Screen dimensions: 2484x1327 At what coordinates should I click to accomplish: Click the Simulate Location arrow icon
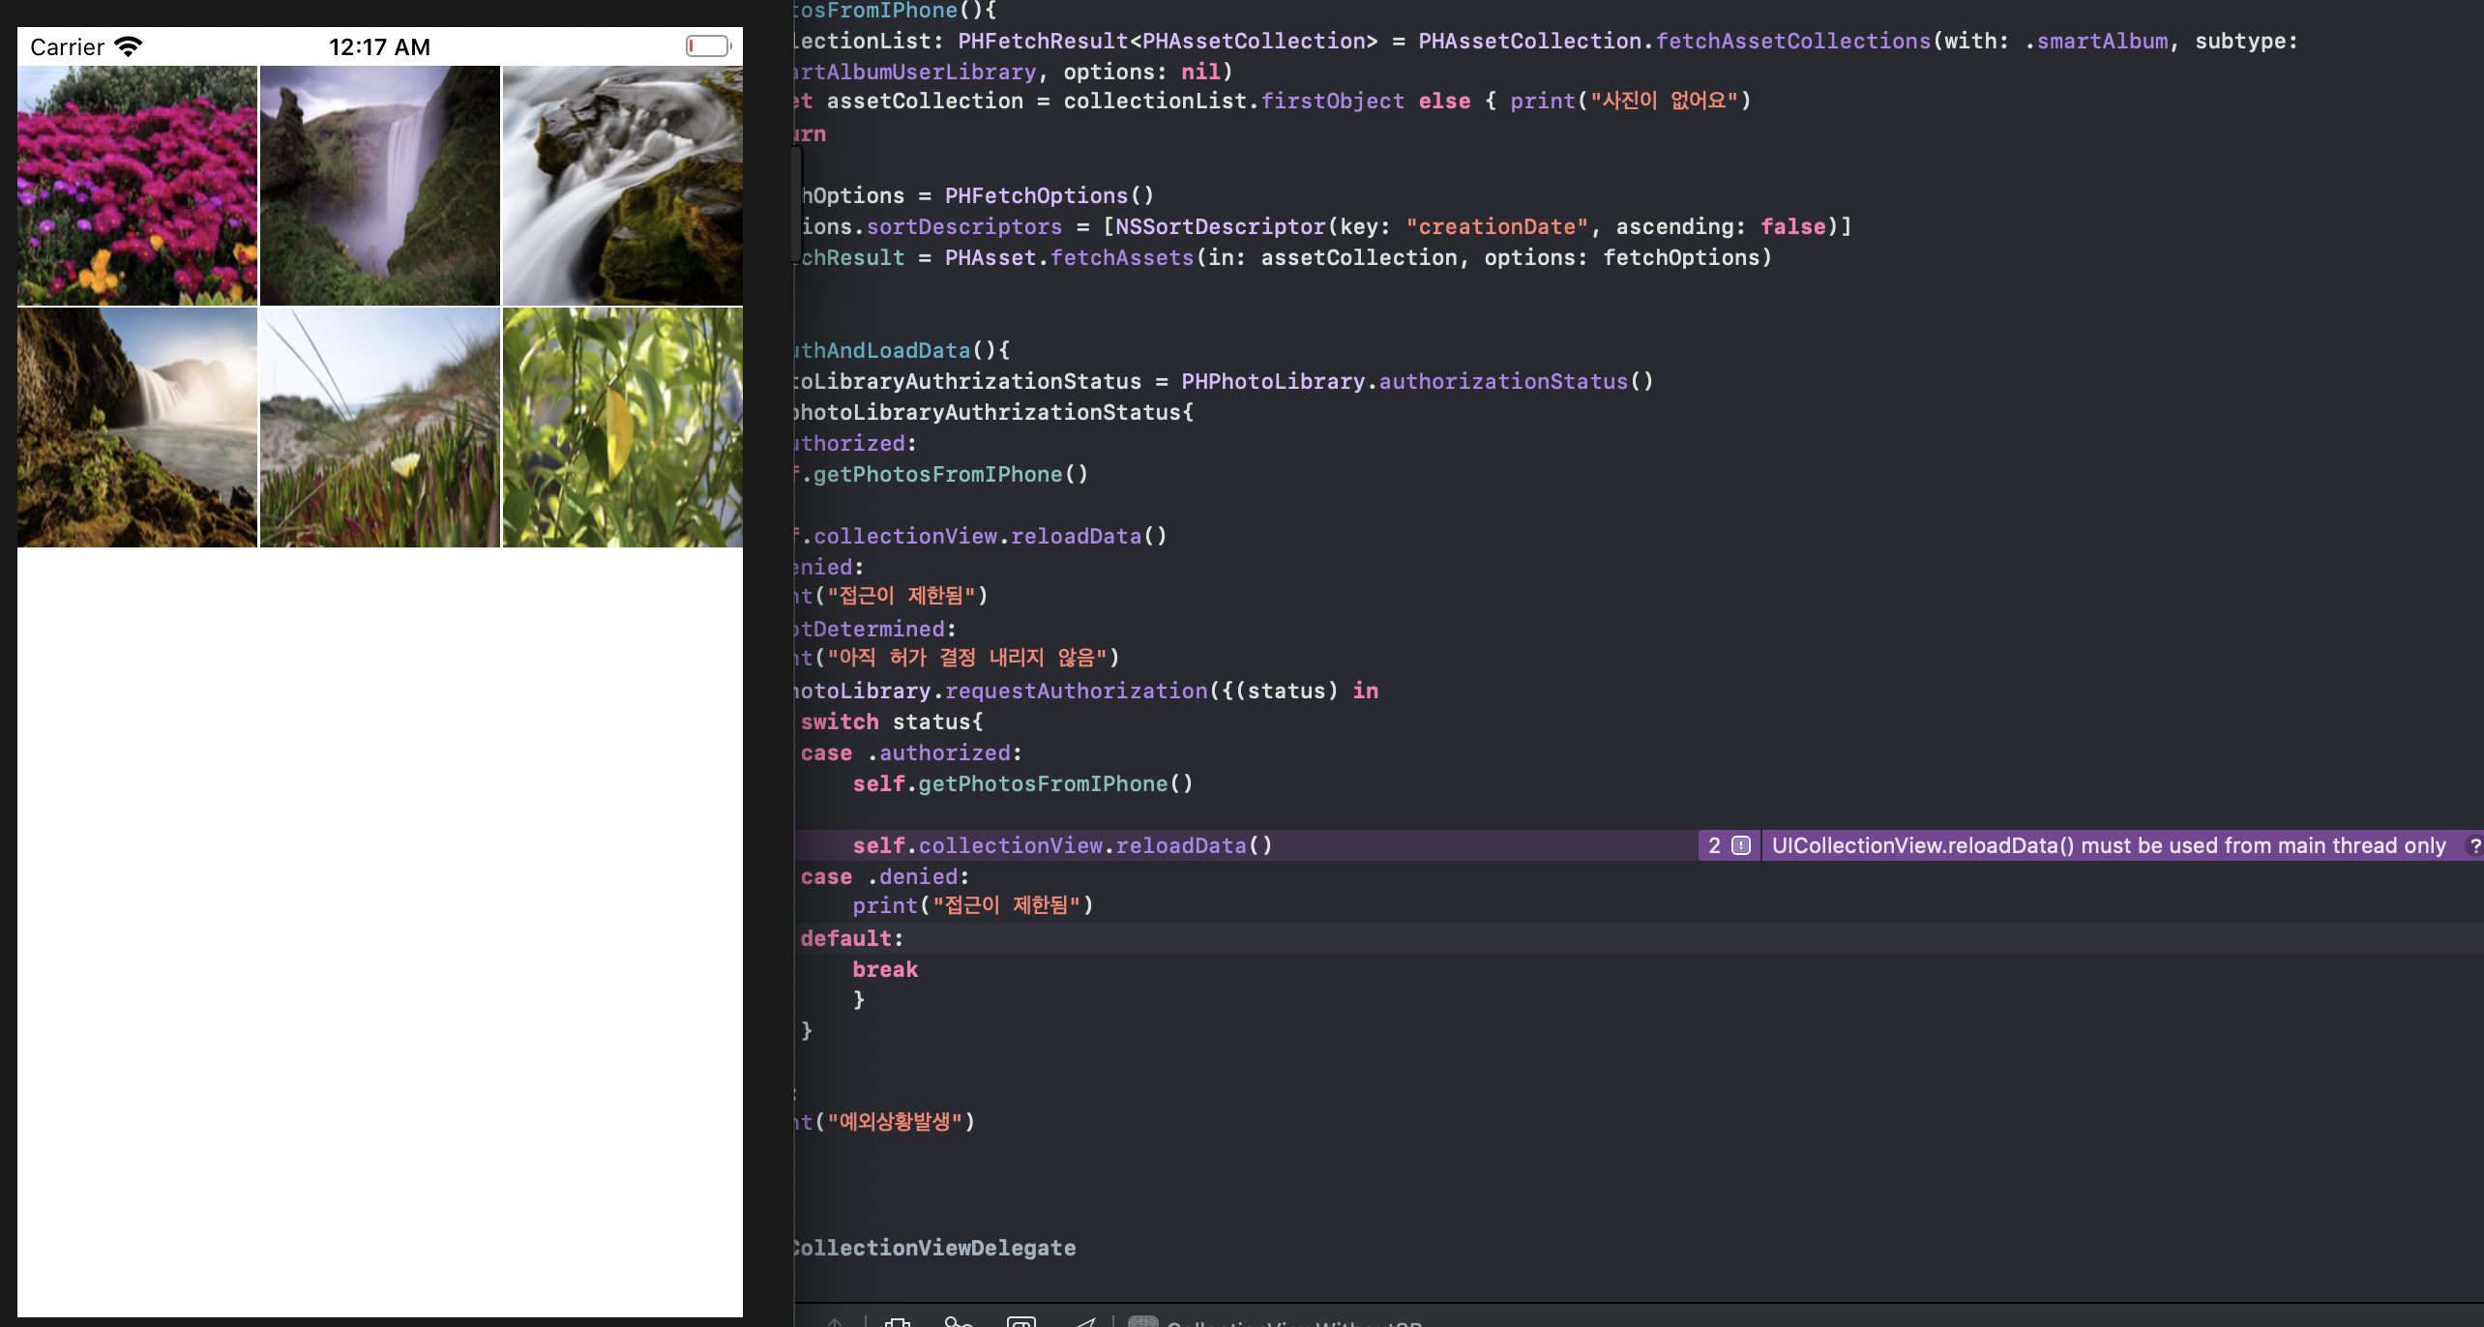pos(1085,1322)
